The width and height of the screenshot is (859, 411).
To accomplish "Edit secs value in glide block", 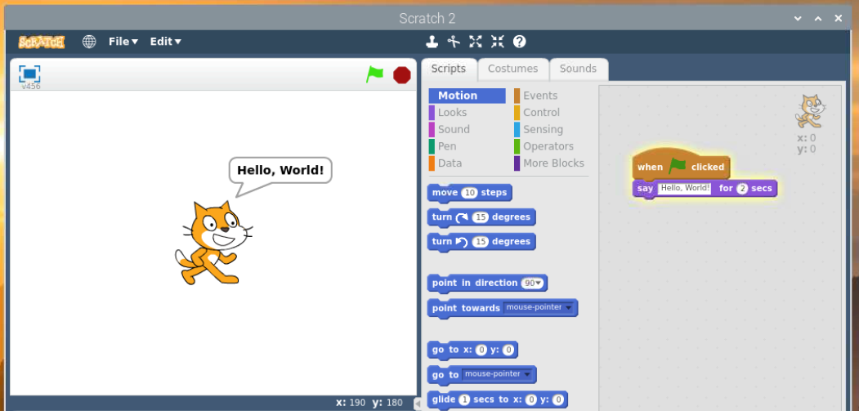I will point(464,400).
